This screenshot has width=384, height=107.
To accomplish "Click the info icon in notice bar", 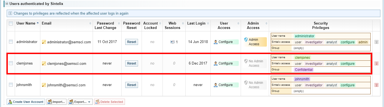I will 11,13.
